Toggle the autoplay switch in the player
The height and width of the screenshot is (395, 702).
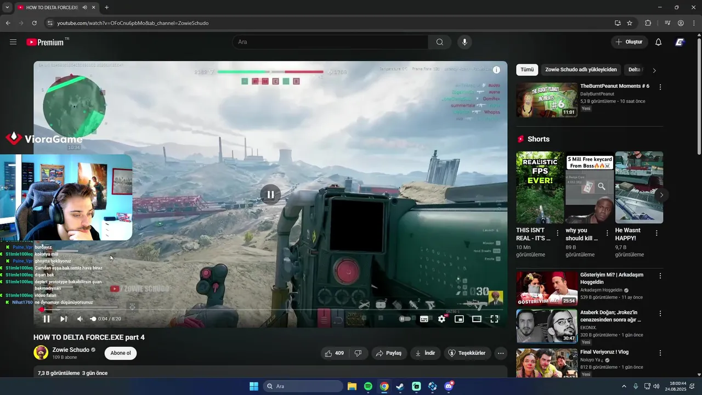405,319
